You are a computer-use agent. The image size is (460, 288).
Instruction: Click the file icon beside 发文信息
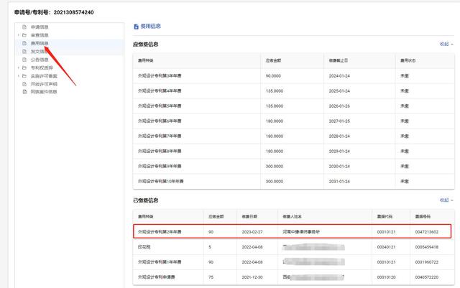coord(24,52)
